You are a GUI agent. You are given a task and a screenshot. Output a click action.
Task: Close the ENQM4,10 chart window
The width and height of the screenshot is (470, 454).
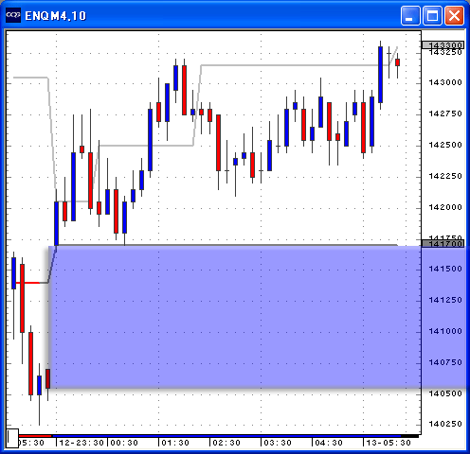coord(455,15)
